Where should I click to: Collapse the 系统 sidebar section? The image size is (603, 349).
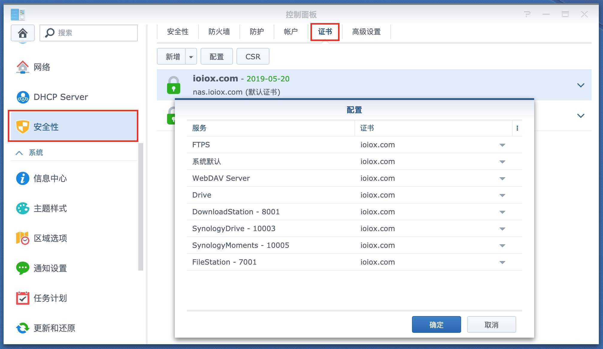(x=19, y=153)
